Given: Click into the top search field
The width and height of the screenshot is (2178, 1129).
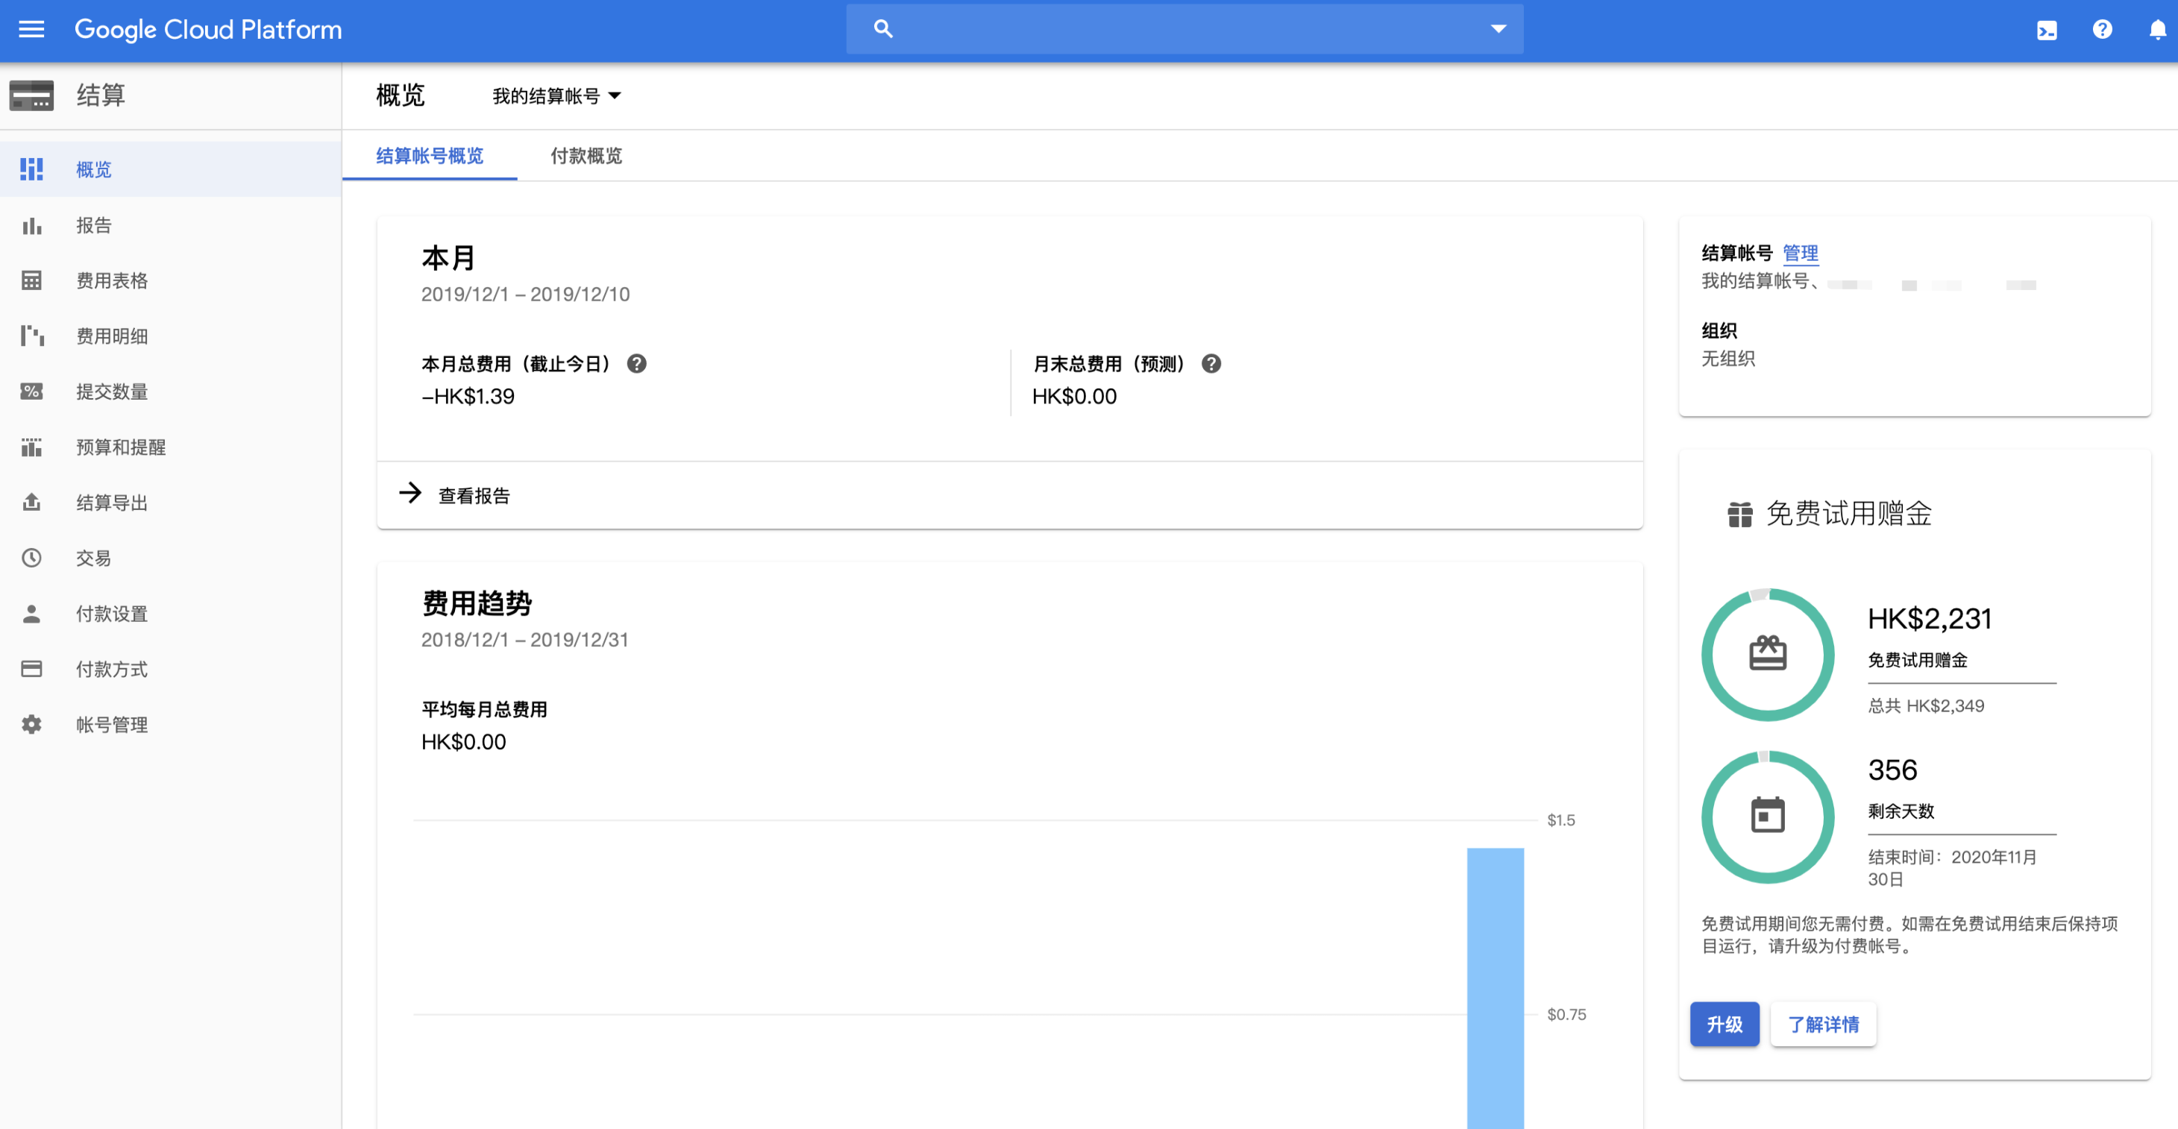Looking at the screenshot, I should pyautogui.click(x=1185, y=29).
